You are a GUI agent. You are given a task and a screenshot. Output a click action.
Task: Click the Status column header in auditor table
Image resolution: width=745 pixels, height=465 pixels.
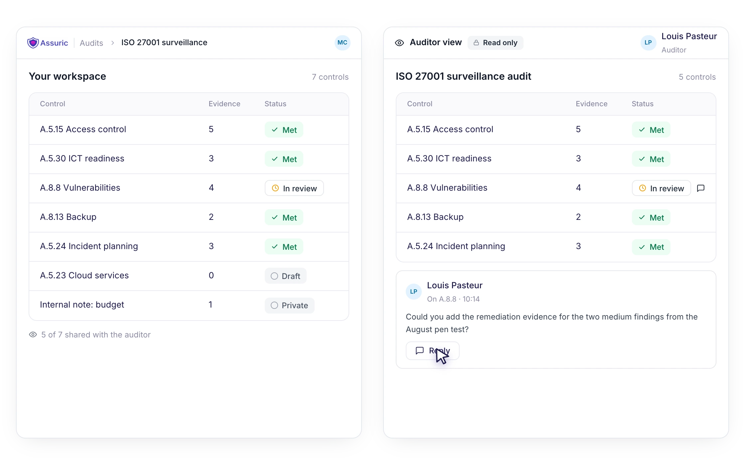pos(643,104)
